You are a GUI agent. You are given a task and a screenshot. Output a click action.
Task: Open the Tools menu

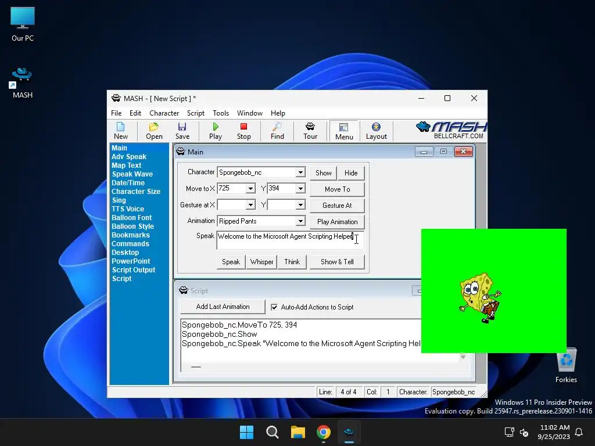[220, 113]
